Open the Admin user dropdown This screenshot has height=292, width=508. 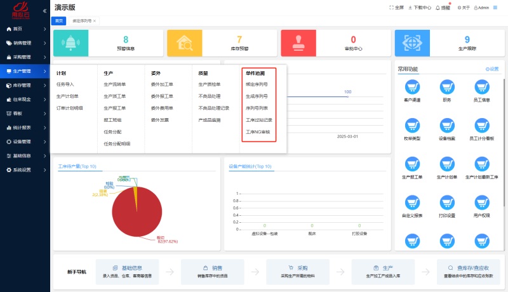(481, 8)
